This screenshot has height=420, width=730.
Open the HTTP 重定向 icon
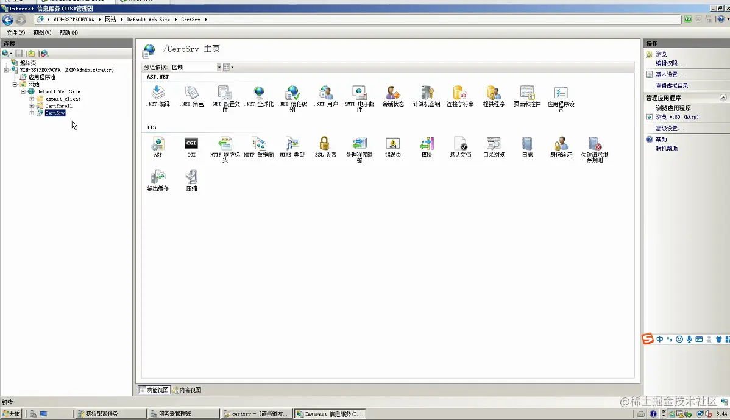(259, 147)
